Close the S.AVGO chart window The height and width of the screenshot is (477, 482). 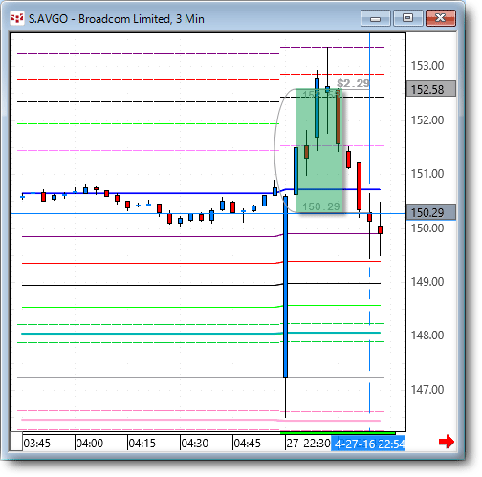(x=441, y=18)
